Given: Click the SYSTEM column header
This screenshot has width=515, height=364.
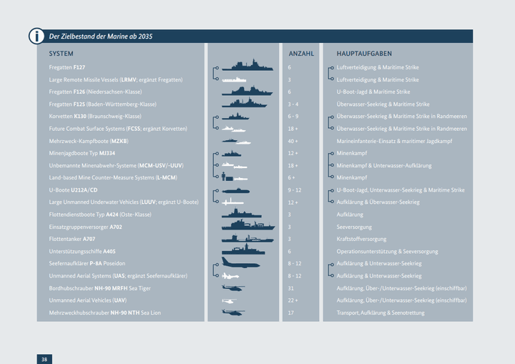Looking at the screenshot, I should pyautogui.click(x=61, y=54).
